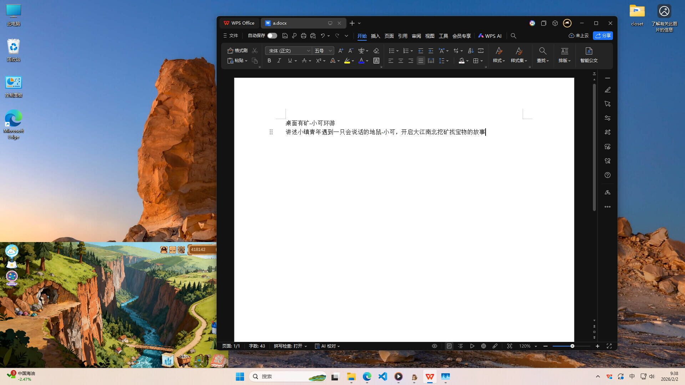Open the 查找 (Find) panel
The width and height of the screenshot is (685, 385).
click(543, 55)
